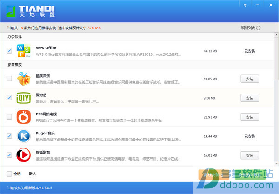This screenshot has height=194, width=279.
Task: Click the 44.13 MB size value
Action: 210,51
